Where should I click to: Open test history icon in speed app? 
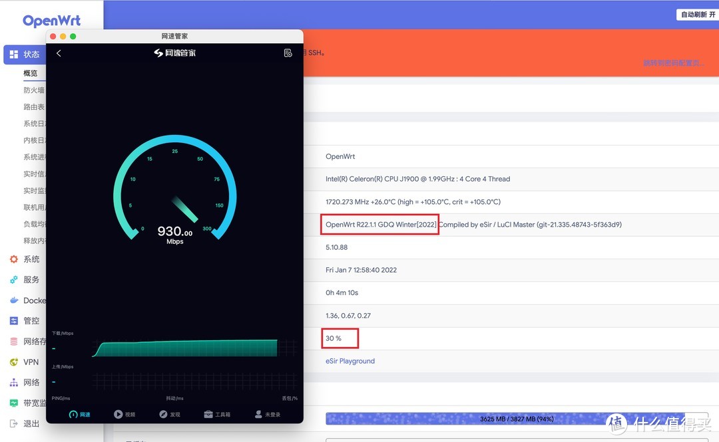pos(288,53)
